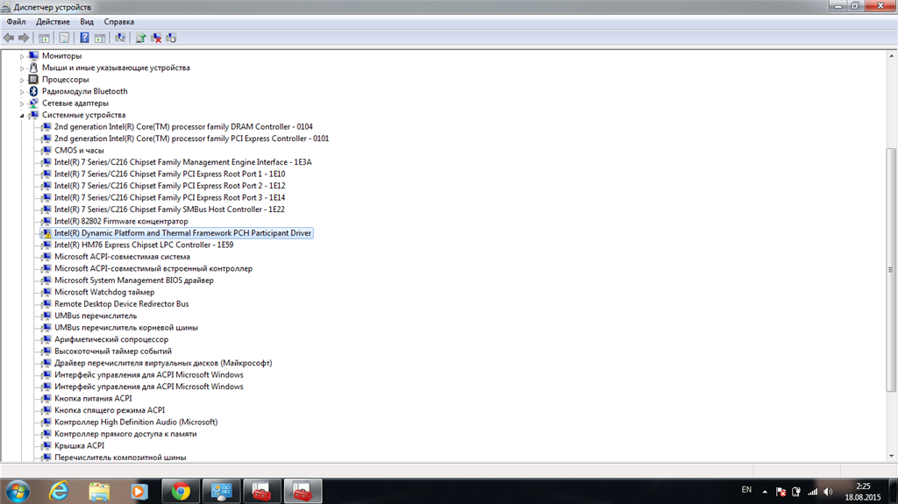Click the Disable device down-arrow icon
This screenshot has width=898, height=504.
tap(171, 38)
